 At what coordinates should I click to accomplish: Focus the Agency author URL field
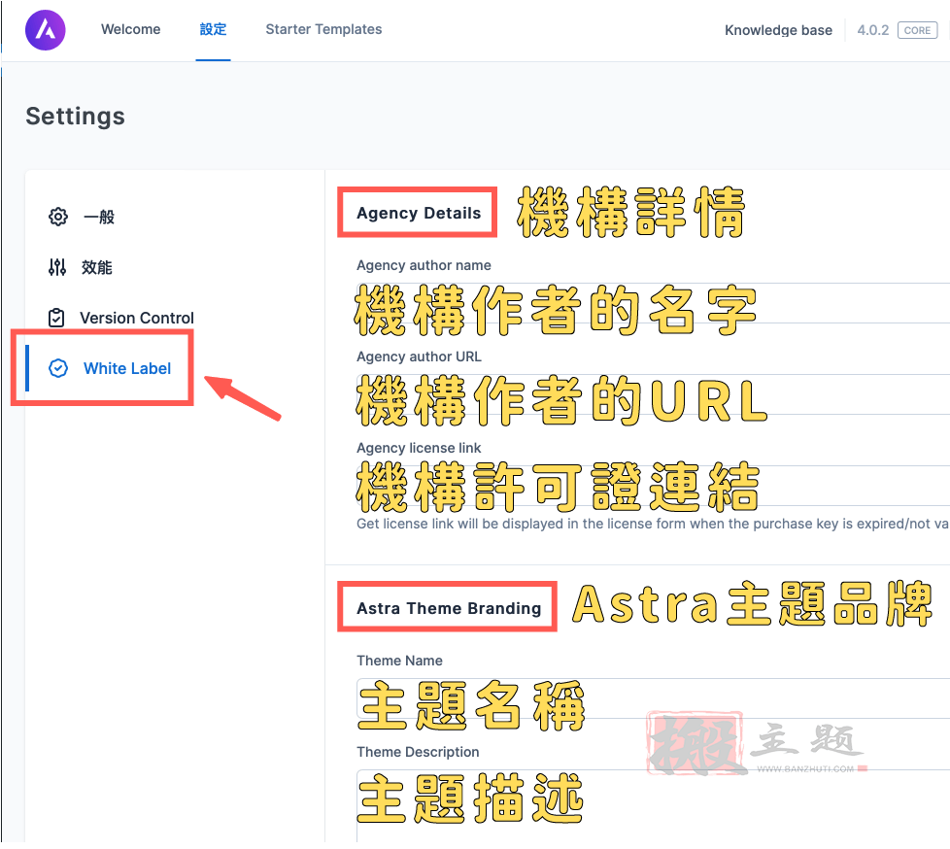(653, 394)
